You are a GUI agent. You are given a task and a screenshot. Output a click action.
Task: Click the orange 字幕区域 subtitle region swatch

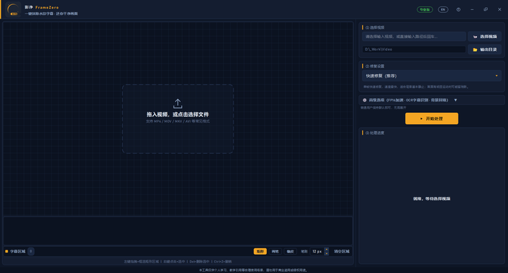pyautogui.click(x=6, y=251)
